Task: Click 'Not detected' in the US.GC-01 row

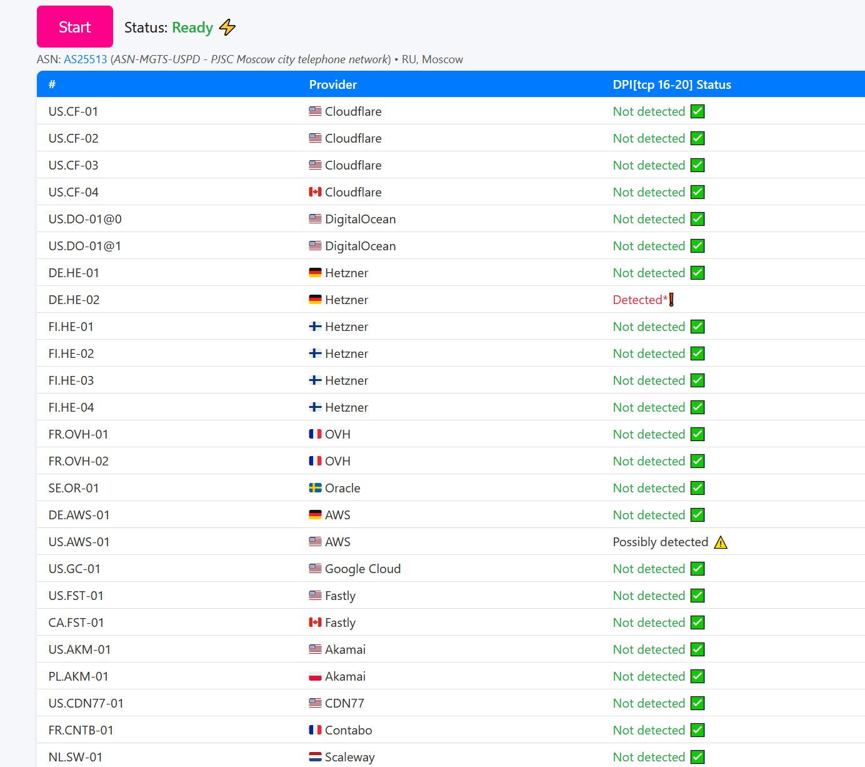Action: pyautogui.click(x=649, y=569)
